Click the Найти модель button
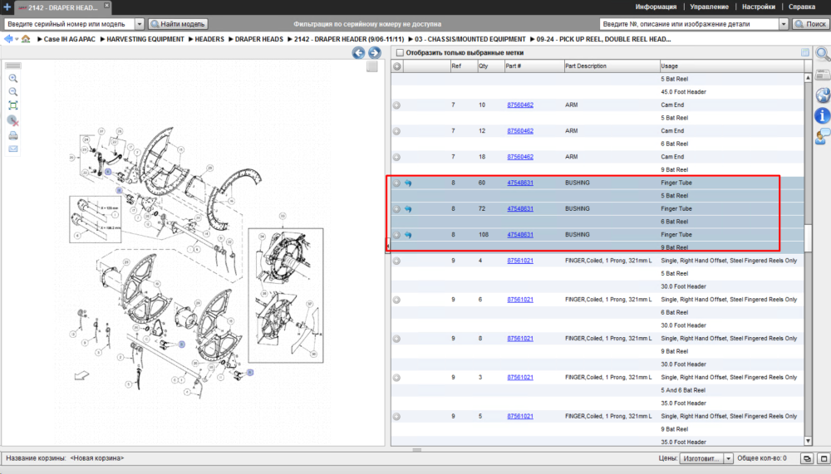 [x=178, y=24]
